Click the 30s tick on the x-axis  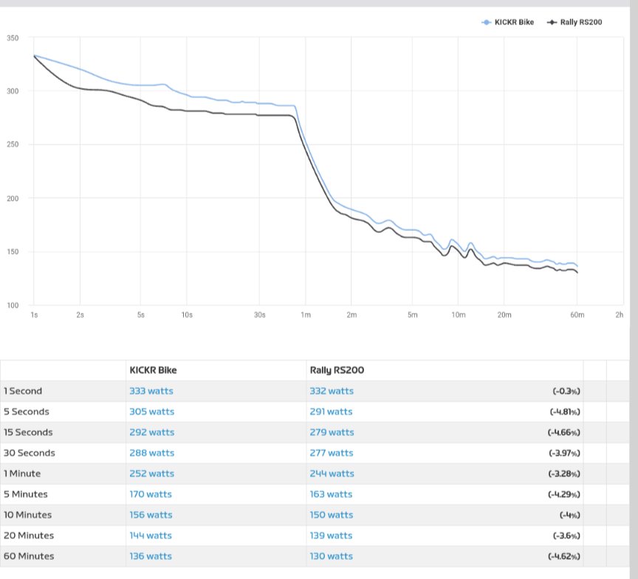point(260,315)
